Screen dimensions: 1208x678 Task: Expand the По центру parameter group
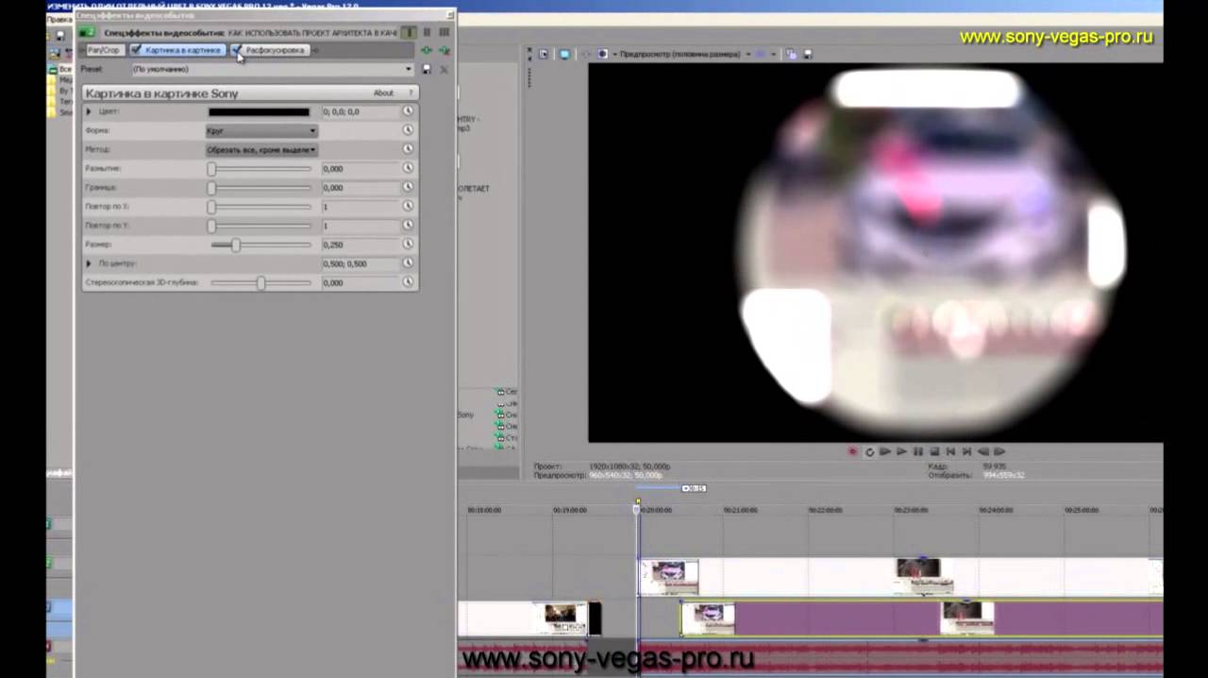tap(89, 263)
